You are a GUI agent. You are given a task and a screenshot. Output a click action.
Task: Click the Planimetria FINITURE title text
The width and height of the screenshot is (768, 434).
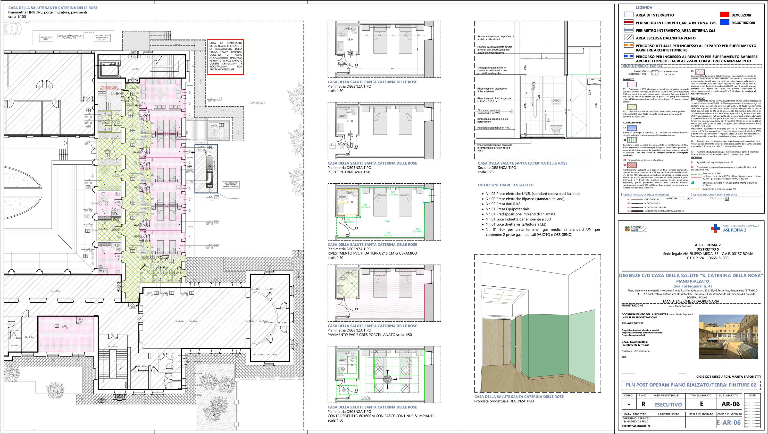pos(47,12)
